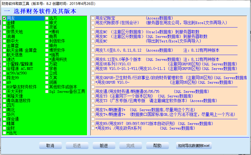Tick the 四方 checkbox
This screenshot has height=155, width=251.
pyautogui.click(x=5, y=105)
